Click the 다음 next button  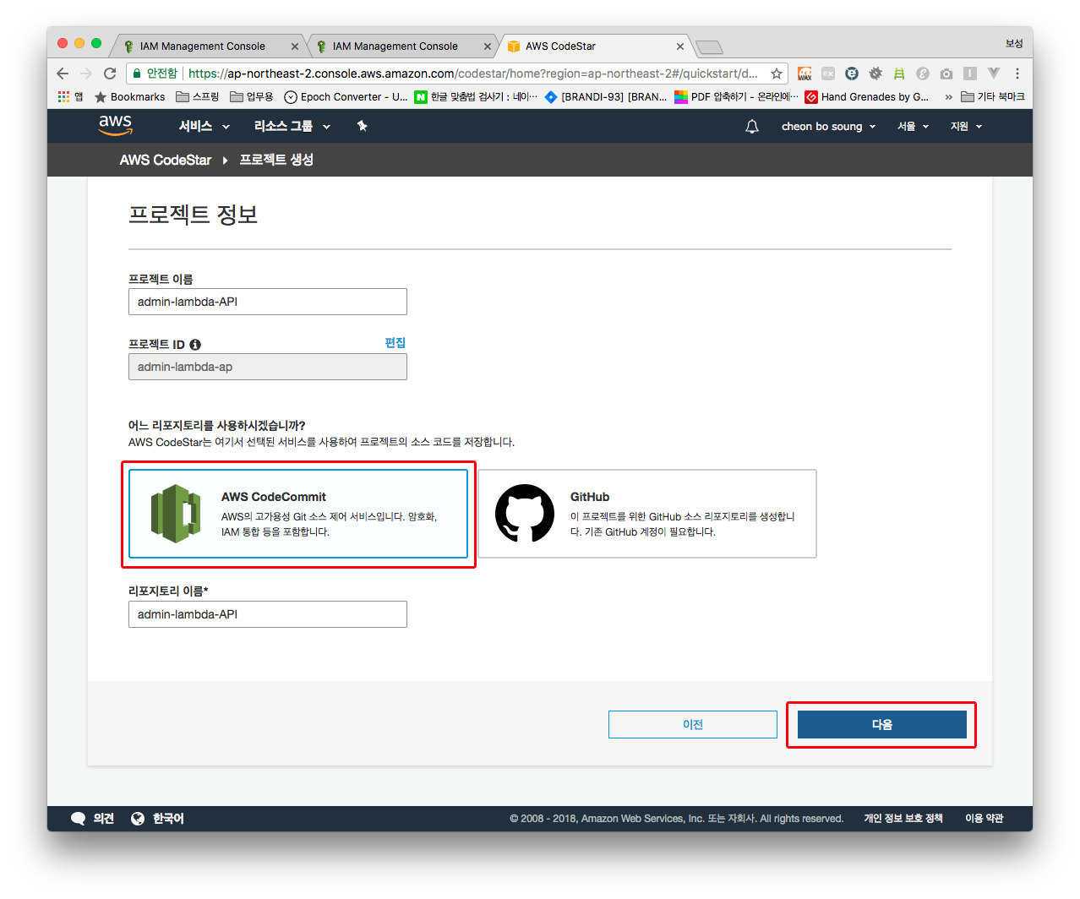(x=881, y=724)
